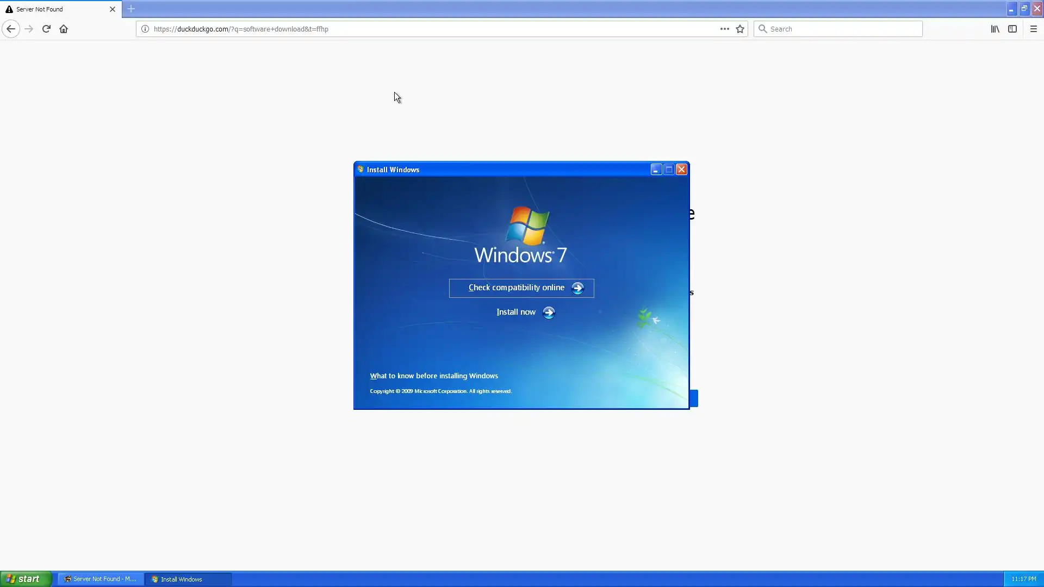Go to the browser home page
Viewport: 1044px width, 587px height.
click(64, 29)
